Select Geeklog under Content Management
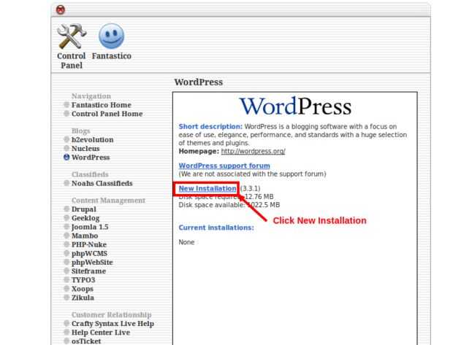This screenshot has height=345, width=453. [x=85, y=218]
